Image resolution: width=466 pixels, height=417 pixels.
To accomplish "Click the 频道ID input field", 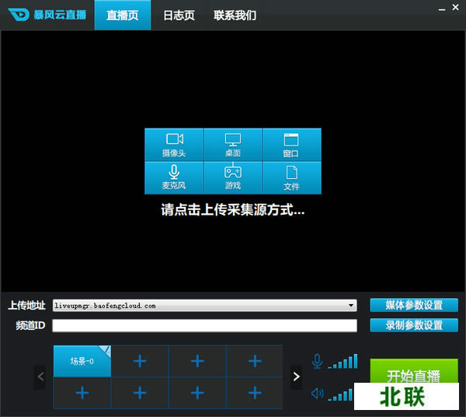I will coord(204,326).
